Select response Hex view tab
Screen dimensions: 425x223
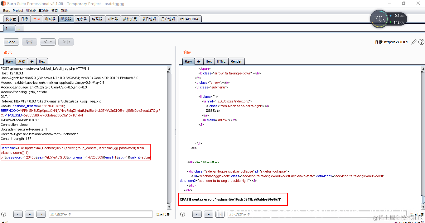click(209, 61)
